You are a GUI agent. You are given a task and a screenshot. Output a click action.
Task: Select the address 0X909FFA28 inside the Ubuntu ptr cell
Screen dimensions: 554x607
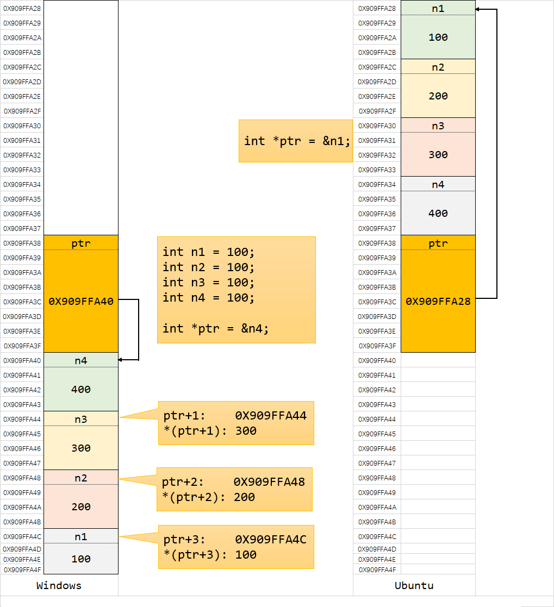click(438, 301)
